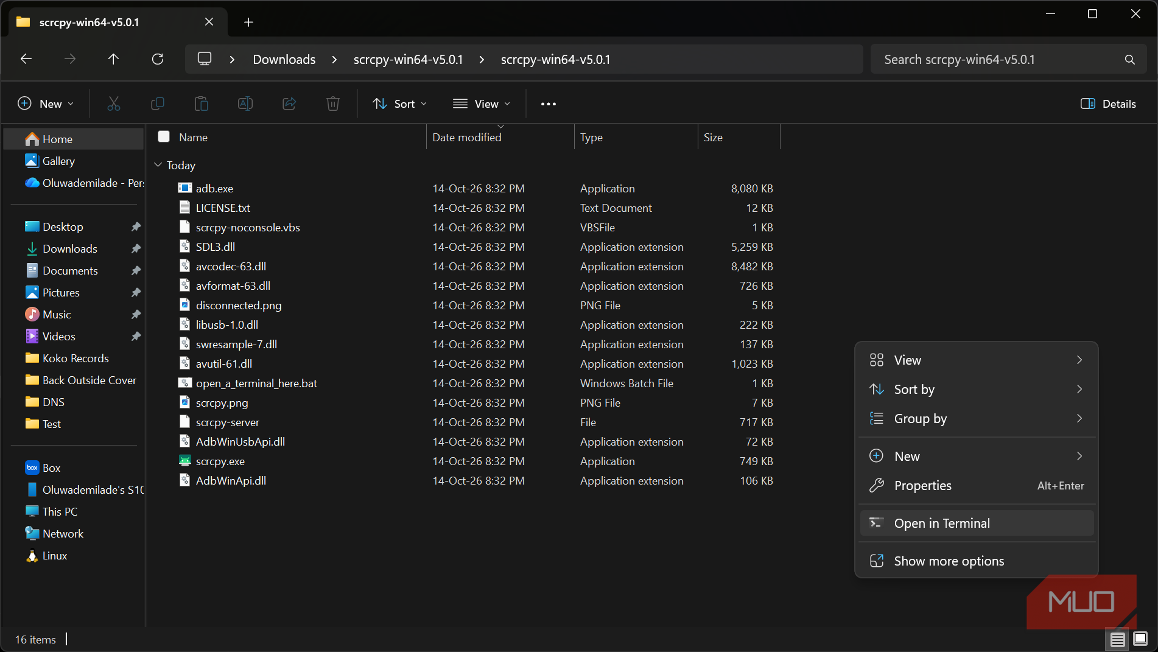
Task: Choose New in the context menu
Action: (977, 457)
